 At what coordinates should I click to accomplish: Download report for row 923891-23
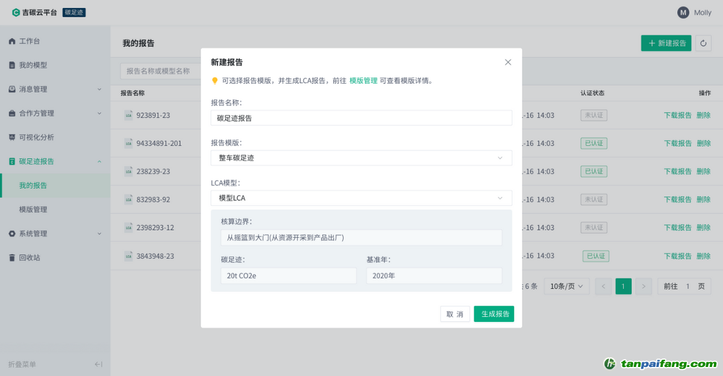[x=678, y=115]
